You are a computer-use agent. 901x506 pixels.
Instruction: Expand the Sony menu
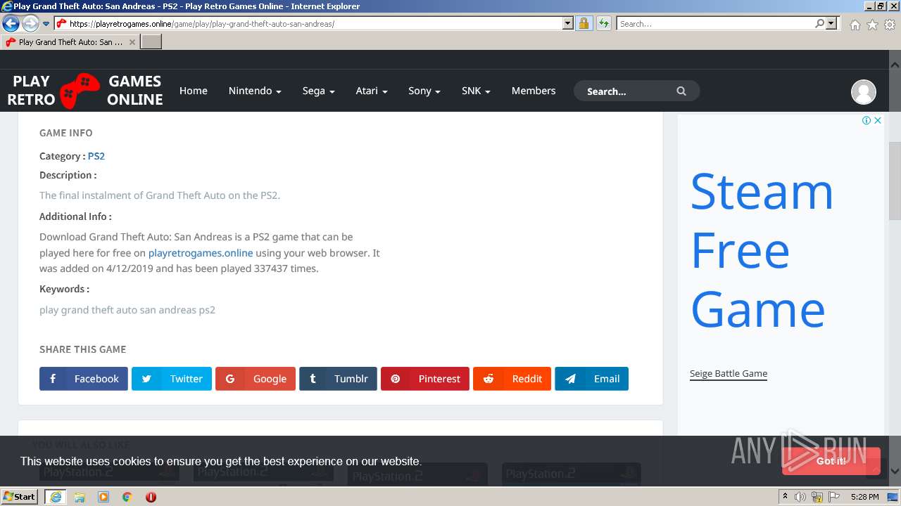(424, 91)
